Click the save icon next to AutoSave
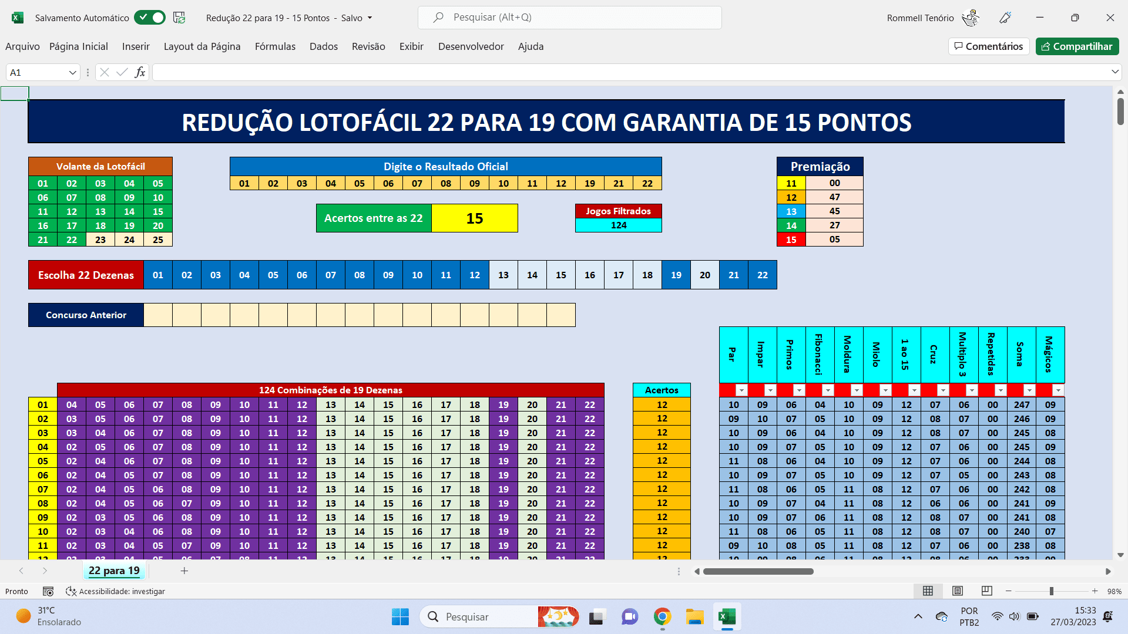The image size is (1128, 634). (179, 18)
